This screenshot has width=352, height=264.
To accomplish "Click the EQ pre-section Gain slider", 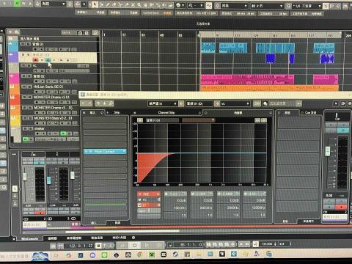I will [x=149, y=210].
